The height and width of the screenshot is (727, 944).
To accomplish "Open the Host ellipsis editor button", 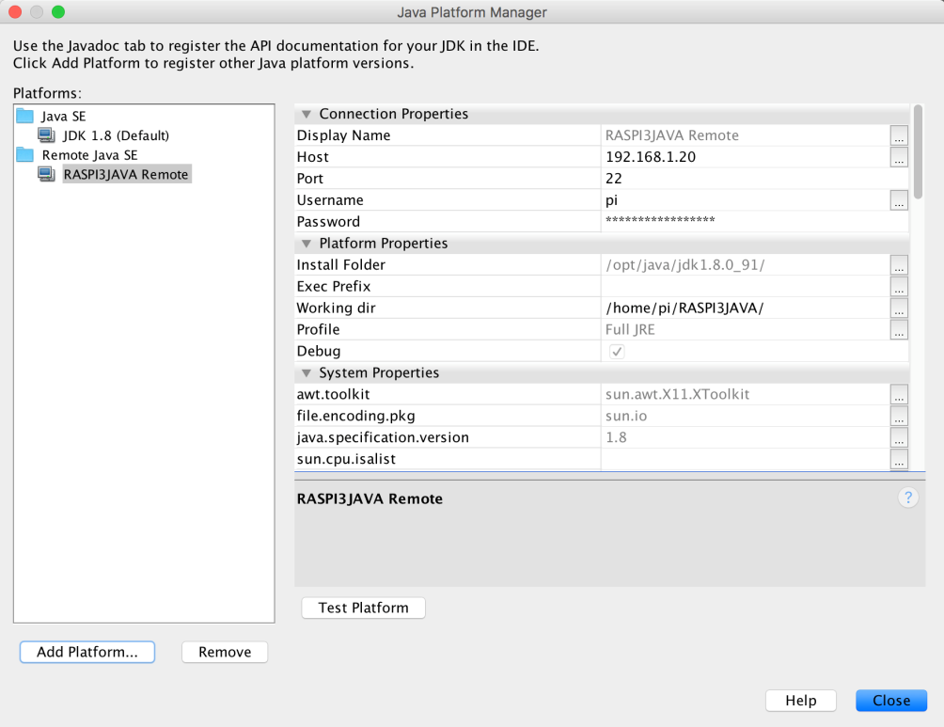I will click(x=899, y=157).
